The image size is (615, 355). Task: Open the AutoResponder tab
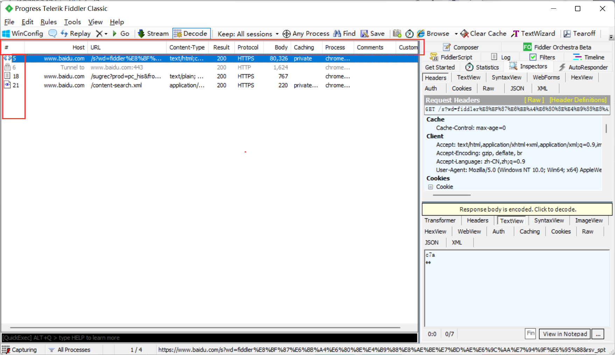[x=583, y=67]
